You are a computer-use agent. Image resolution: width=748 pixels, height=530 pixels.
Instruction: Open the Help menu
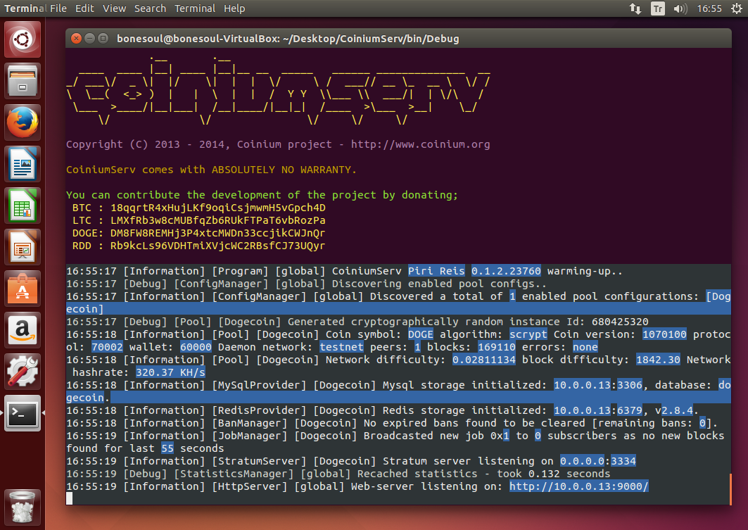point(234,8)
